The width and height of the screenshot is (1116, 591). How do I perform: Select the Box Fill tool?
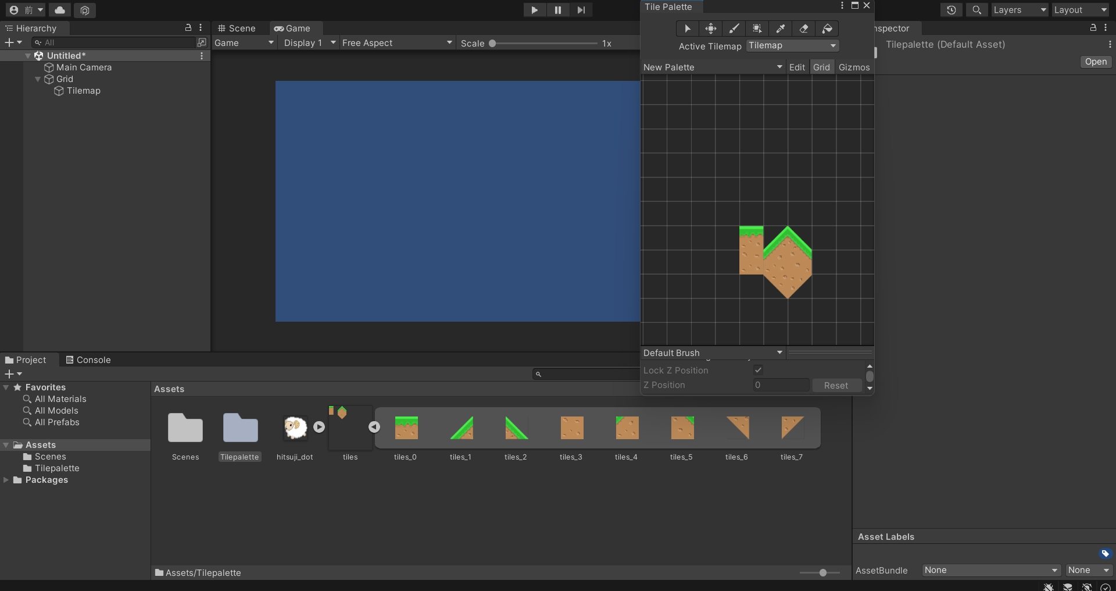point(757,29)
